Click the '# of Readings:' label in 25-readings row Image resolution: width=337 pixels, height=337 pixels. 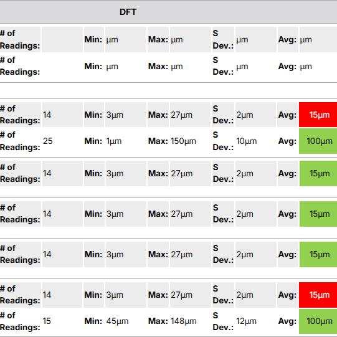(20, 141)
